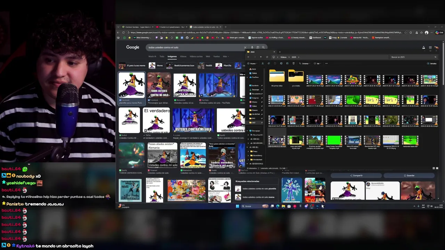Switch to 1 hunter vs 4 speedrunners tab
Image resolution: width=445 pixels, height=250 pixels.
[172, 27]
